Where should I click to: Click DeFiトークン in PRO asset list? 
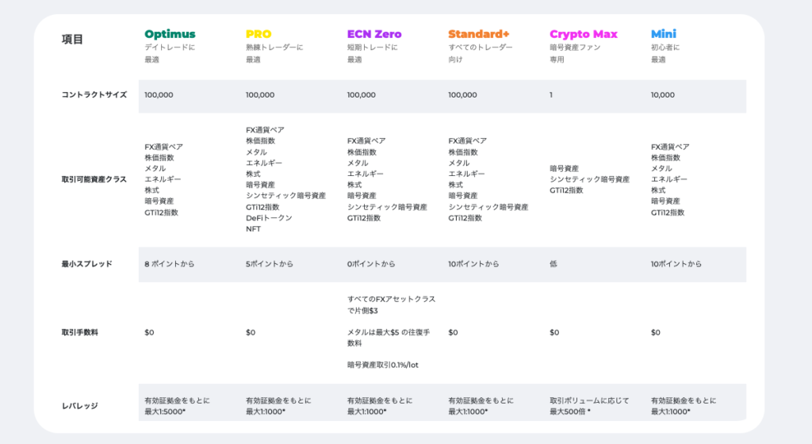click(269, 218)
